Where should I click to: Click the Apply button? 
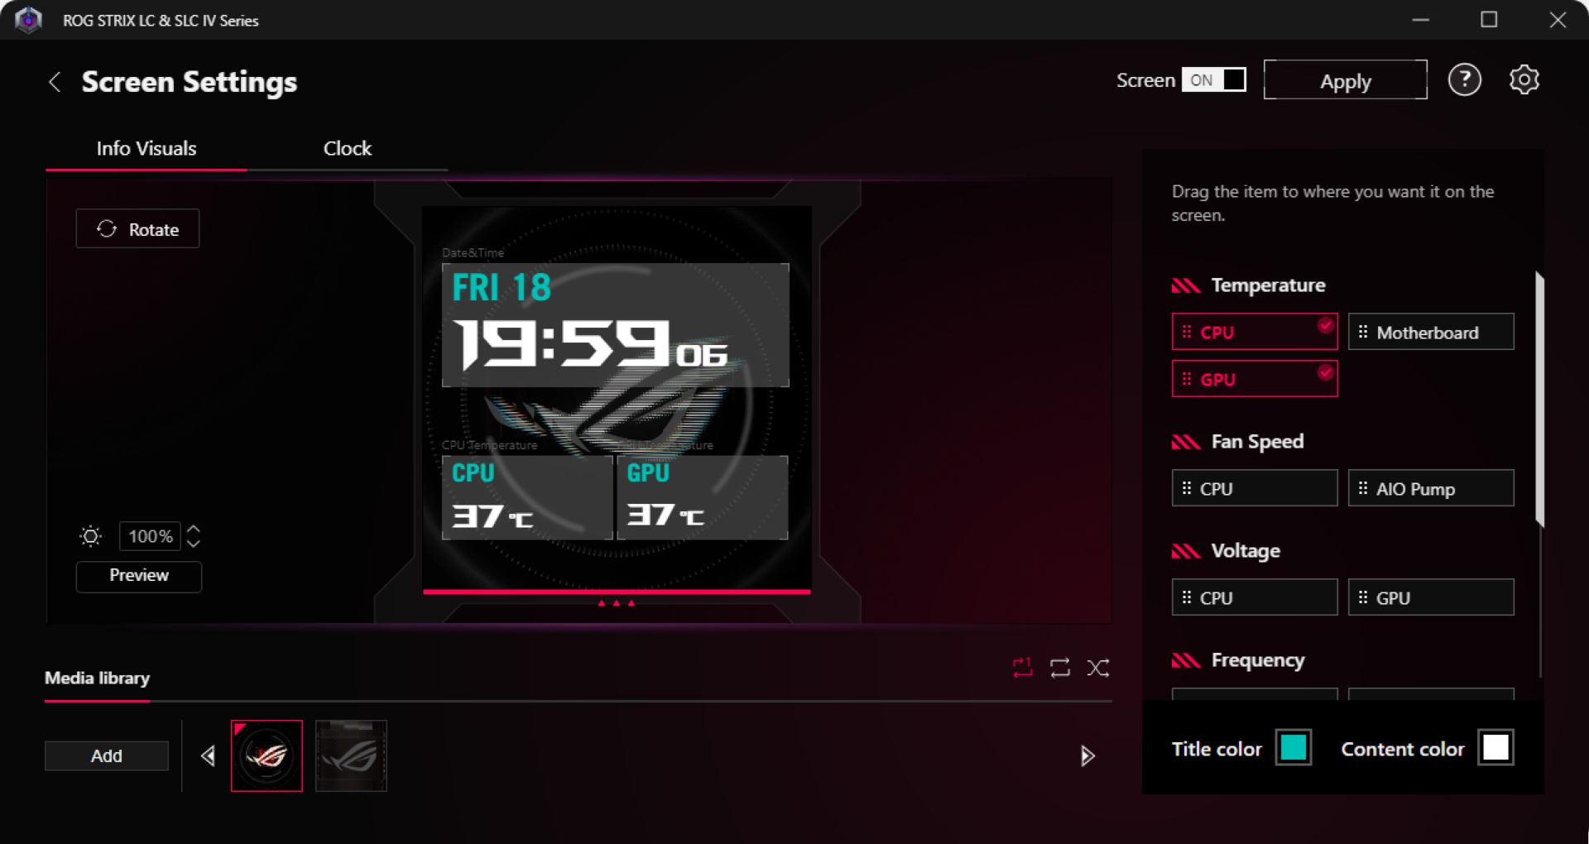pos(1345,80)
